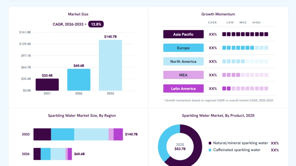The height and width of the screenshot is (166, 296).
Task: Click the 2033 stacked bar's magenta end segment
Action: tap(118, 134)
